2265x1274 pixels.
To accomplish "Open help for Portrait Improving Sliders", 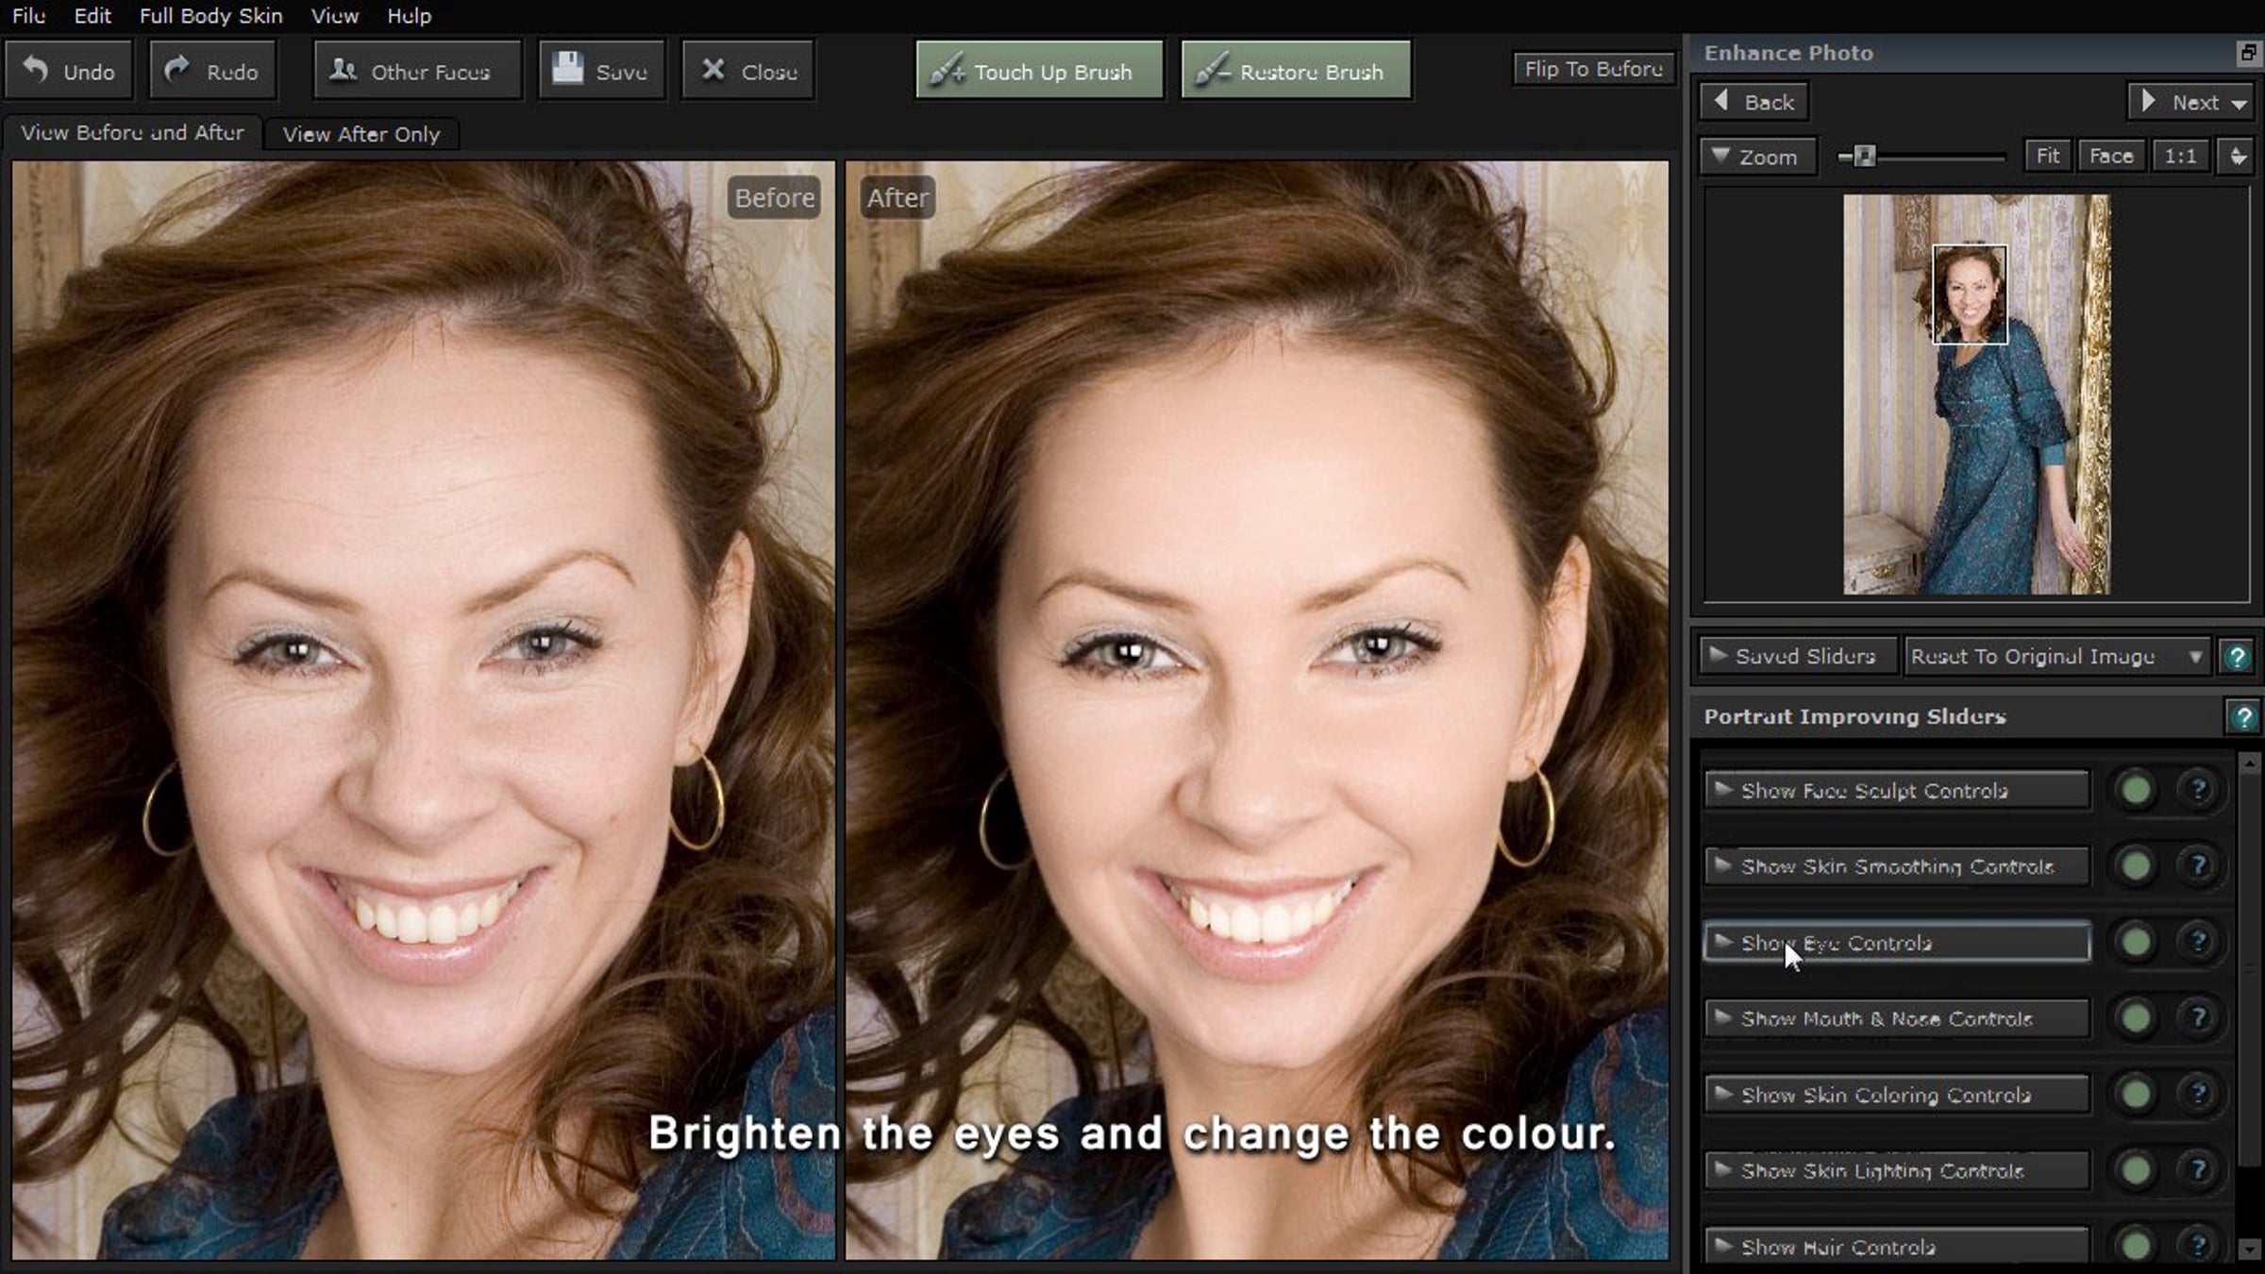I will coord(2242,717).
